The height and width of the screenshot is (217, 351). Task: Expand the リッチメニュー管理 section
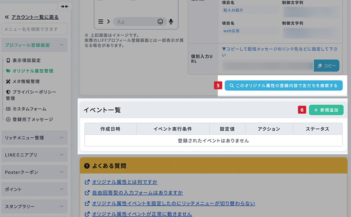pos(34,138)
